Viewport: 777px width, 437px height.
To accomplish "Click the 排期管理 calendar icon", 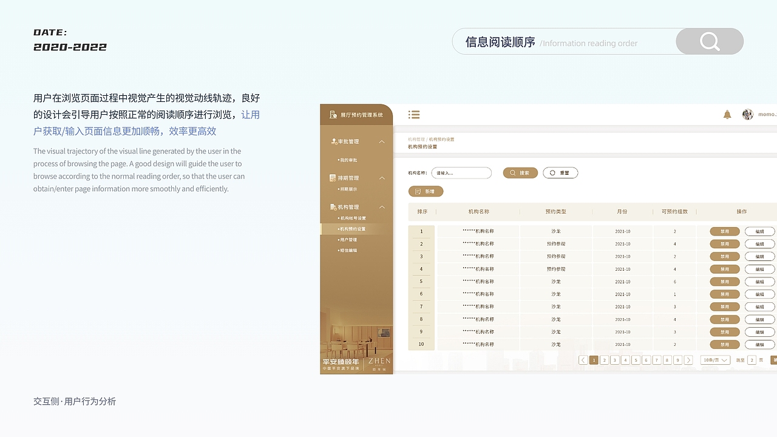I will [333, 178].
